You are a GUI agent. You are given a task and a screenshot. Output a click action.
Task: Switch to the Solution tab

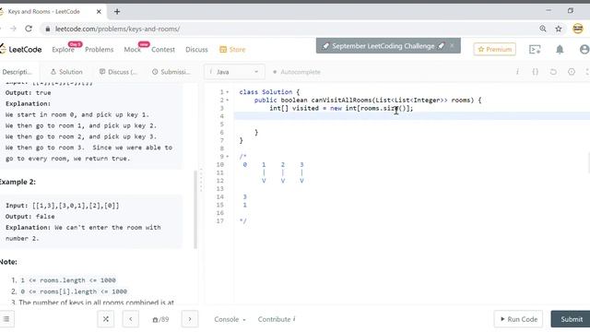click(66, 72)
